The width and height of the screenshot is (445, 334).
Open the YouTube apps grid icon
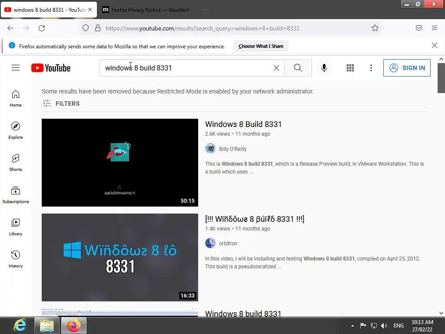(350, 68)
